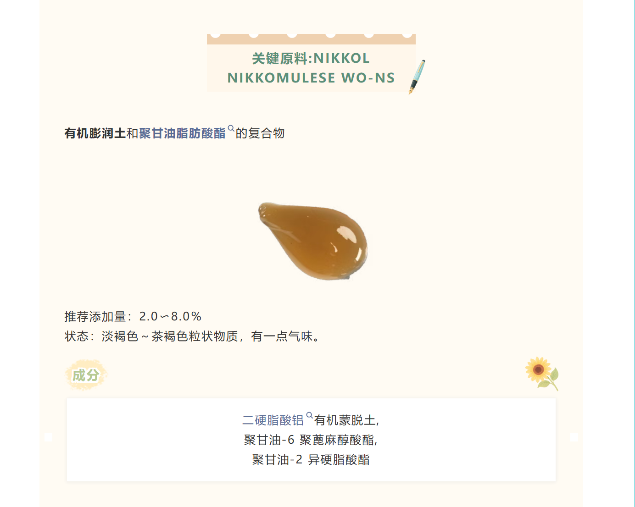635x507 pixels.
Task: Click search icon after 聚甘油脂肪酸酯
Action: pyautogui.click(x=231, y=129)
